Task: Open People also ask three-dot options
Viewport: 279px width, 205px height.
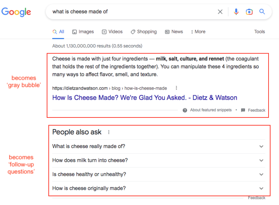Action: click(x=109, y=132)
